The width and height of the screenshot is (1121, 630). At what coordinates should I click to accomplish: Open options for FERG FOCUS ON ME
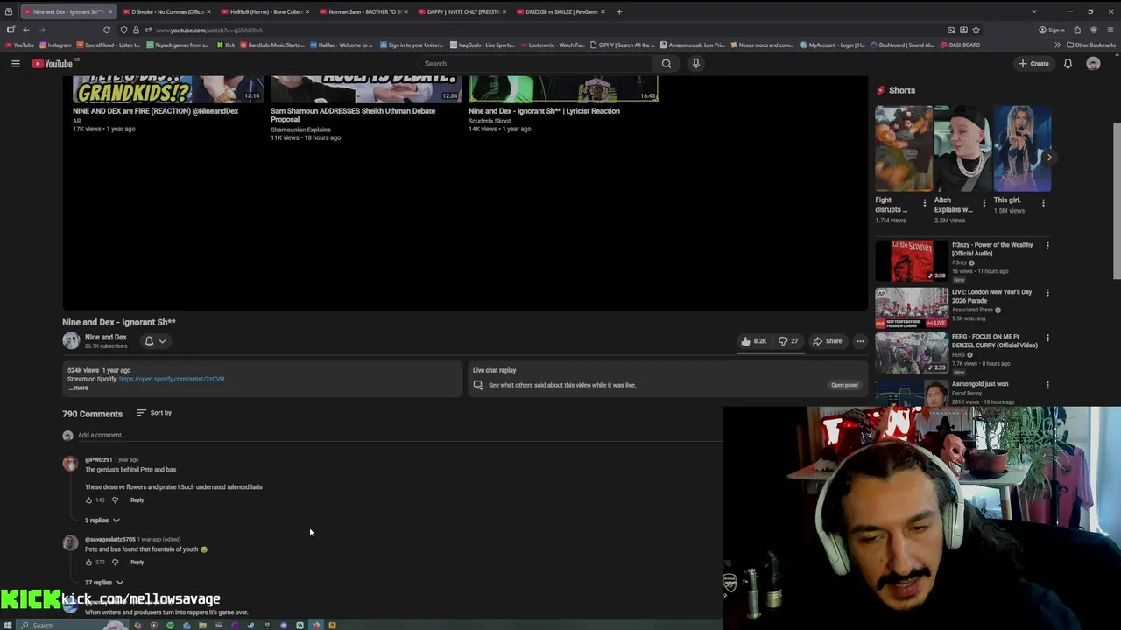pos(1047,339)
